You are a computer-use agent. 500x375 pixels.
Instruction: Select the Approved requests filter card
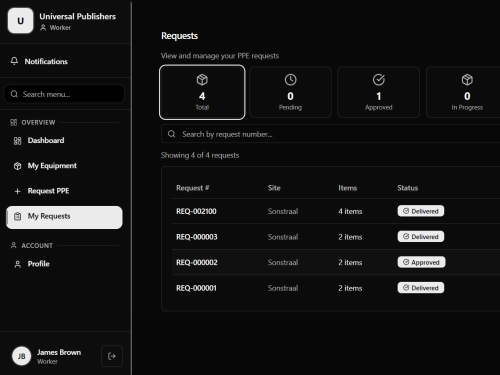[x=378, y=92]
